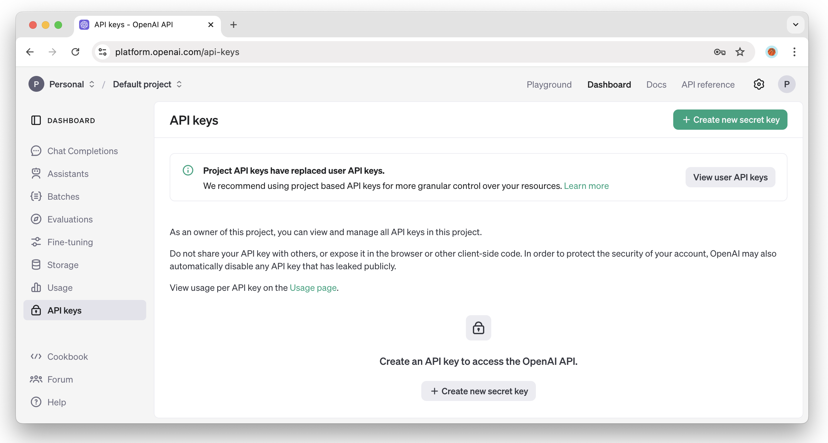Image resolution: width=828 pixels, height=443 pixels.
Task: Switch to the Playground tab
Action: click(549, 84)
